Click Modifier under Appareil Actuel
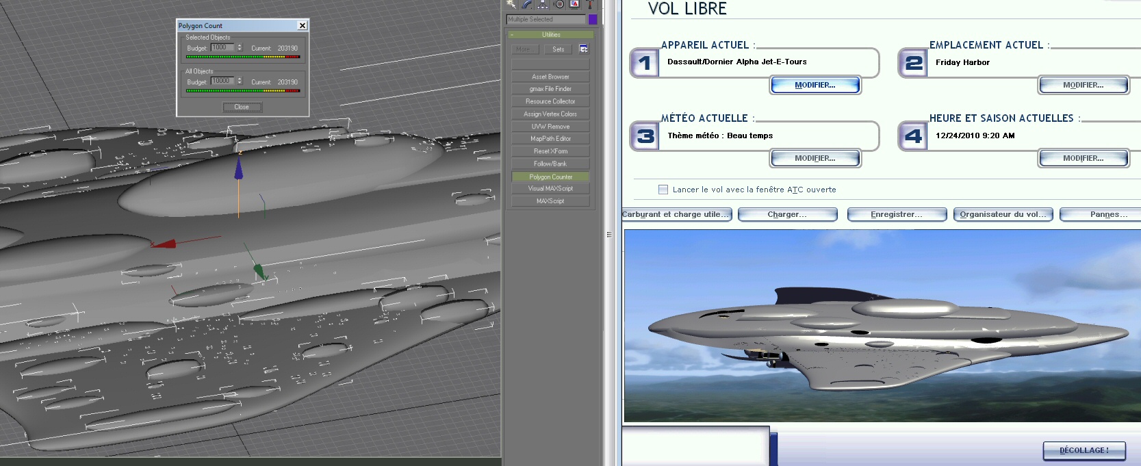This screenshot has width=1141, height=466. 815,85
